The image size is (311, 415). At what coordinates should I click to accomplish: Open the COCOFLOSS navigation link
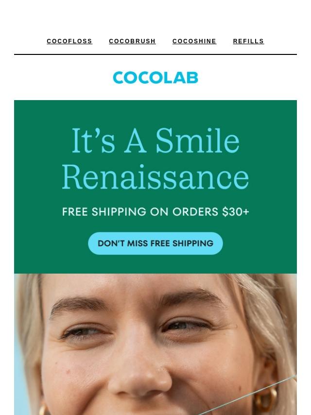(69, 41)
